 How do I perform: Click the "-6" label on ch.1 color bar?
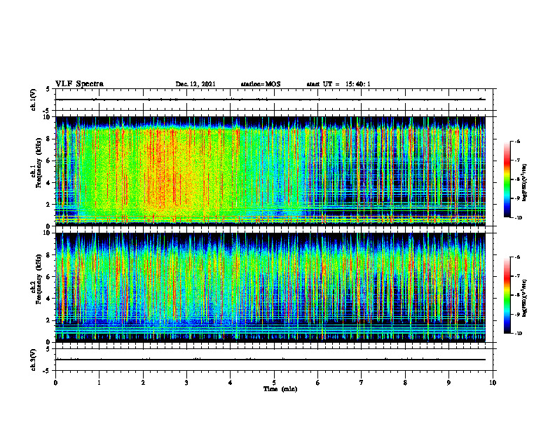coord(517,141)
